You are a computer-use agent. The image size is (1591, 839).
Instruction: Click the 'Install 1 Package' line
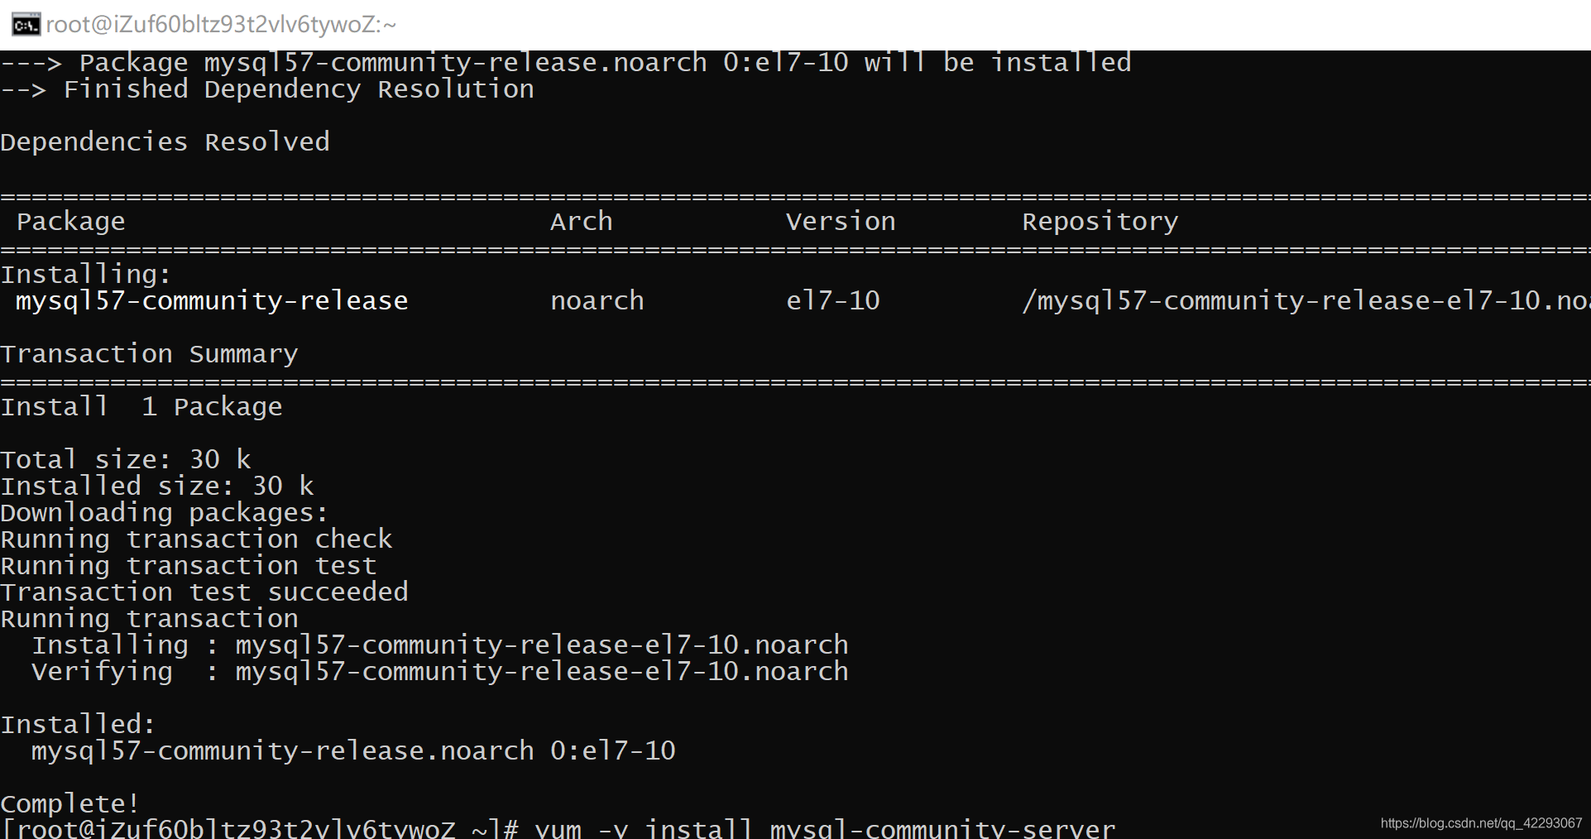click(141, 407)
